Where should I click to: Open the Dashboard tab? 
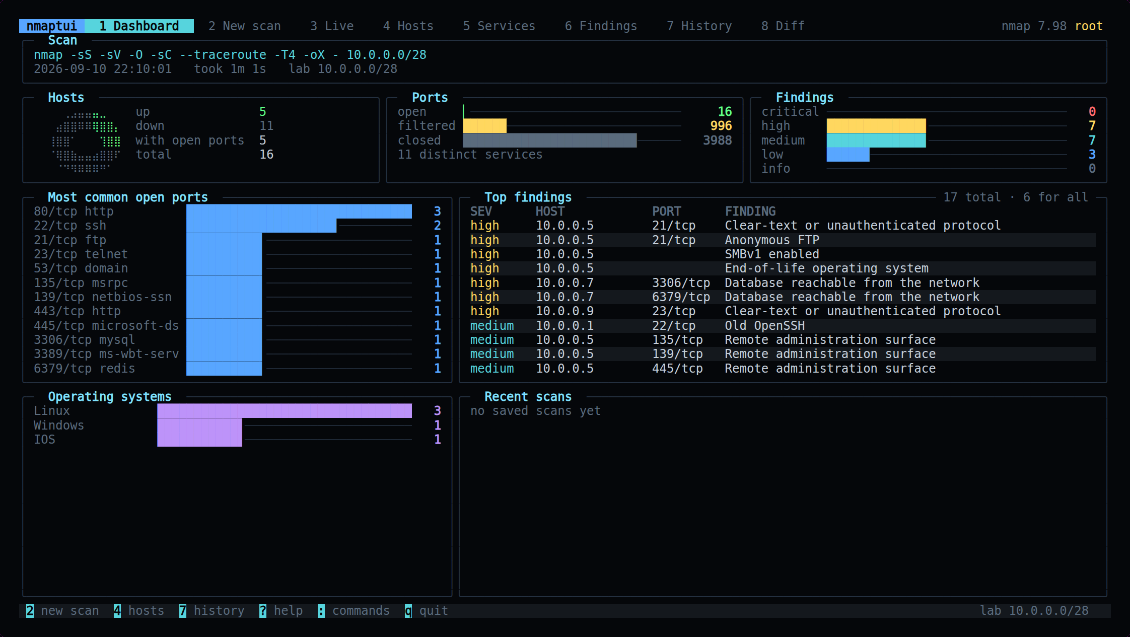point(139,26)
